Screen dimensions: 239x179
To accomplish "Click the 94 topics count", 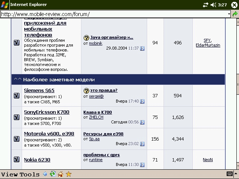I will coord(155,43).
